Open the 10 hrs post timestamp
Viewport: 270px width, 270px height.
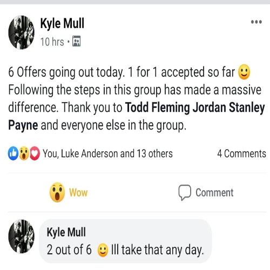click(52, 42)
